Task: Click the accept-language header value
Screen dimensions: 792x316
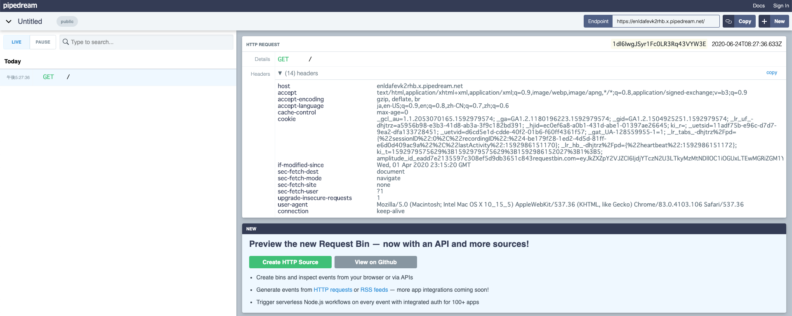Action: [x=443, y=106]
